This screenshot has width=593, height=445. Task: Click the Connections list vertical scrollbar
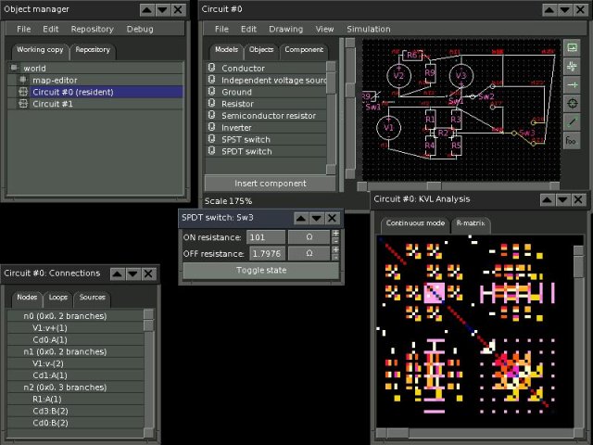click(x=149, y=373)
